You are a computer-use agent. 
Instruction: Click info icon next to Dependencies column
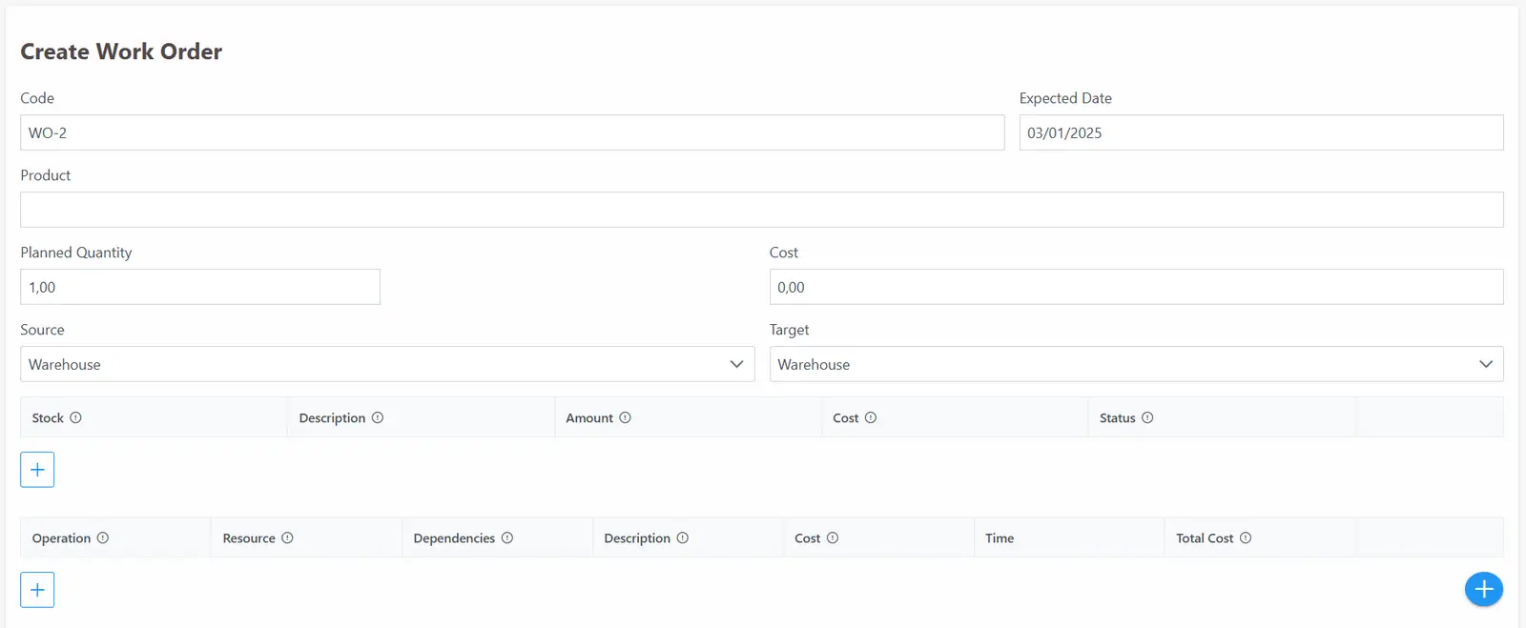point(507,537)
